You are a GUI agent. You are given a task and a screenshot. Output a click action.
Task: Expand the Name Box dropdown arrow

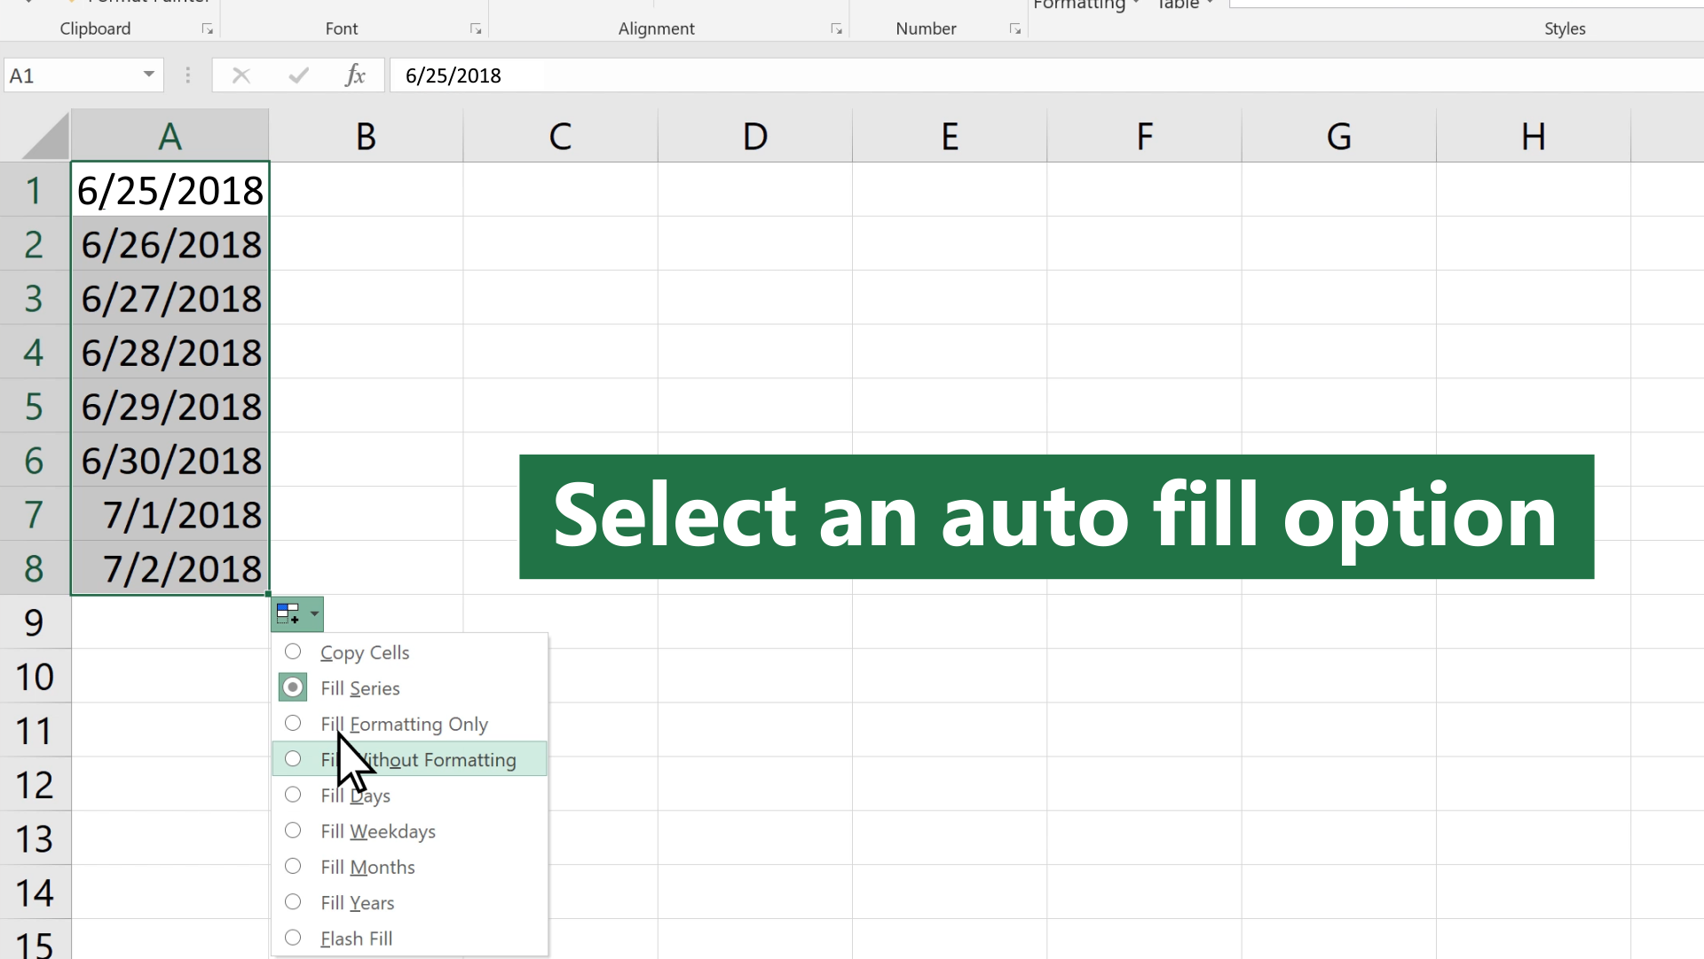click(x=149, y=75)
